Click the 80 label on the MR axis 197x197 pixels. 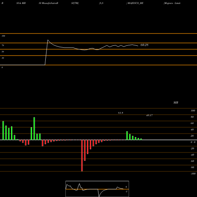(192, 117)
